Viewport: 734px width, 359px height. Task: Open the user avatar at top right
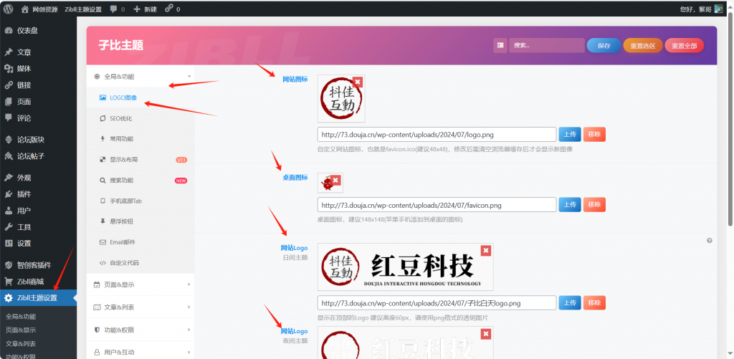pyautogui.click(x=718, y=9)
